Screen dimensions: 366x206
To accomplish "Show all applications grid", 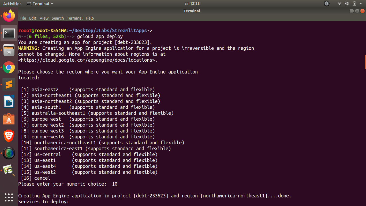I will click(9, 197).
